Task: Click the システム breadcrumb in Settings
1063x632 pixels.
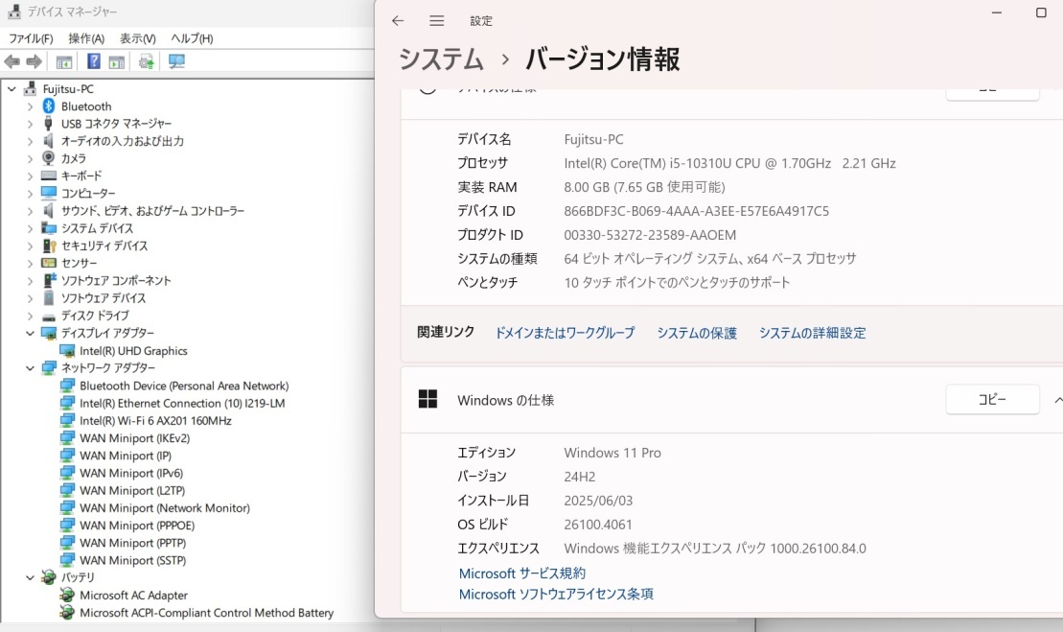Action: pos(441,59)
